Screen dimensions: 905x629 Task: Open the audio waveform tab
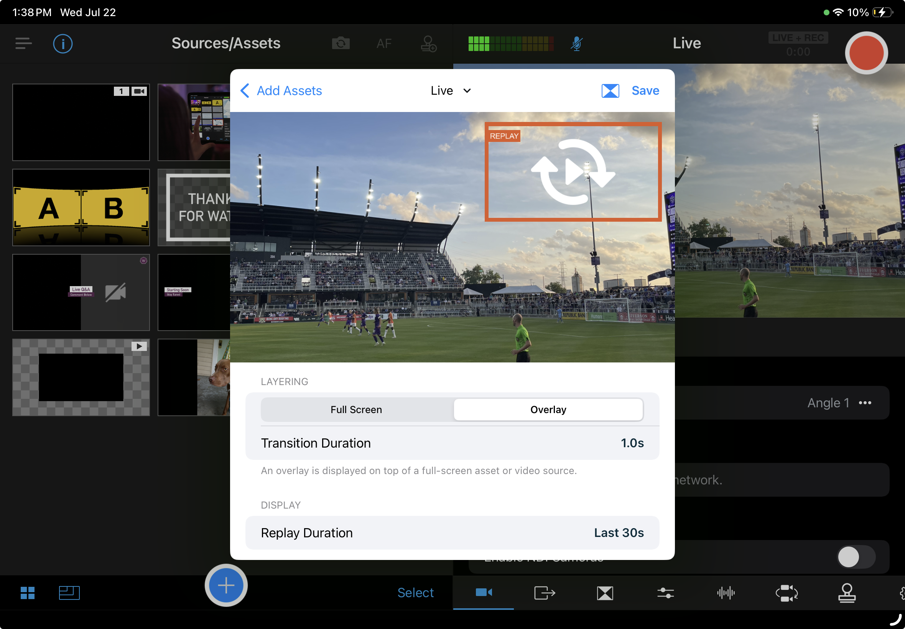point(726,593)
